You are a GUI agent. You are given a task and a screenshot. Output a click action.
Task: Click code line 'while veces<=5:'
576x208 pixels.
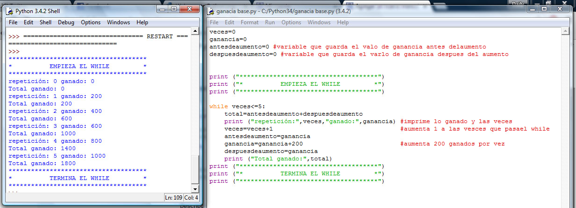pyautogui.click(x=238, y=106)
